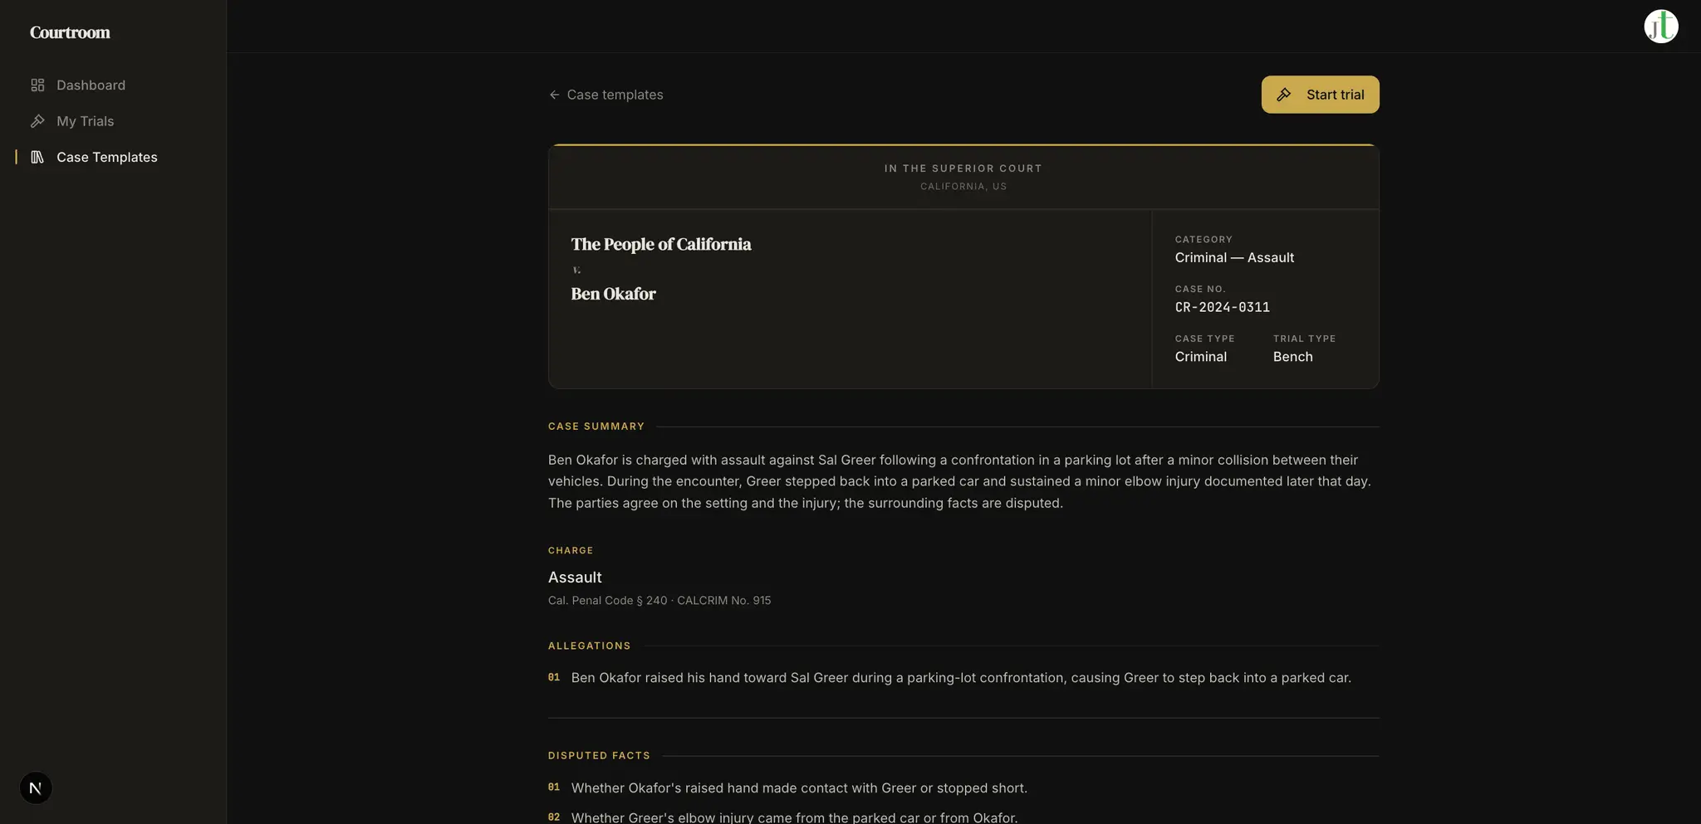Viewport: 1701px width, 824px height.
Task: Open the user avatar menu
Action: pyautogui.click(x=1660, y=27)
